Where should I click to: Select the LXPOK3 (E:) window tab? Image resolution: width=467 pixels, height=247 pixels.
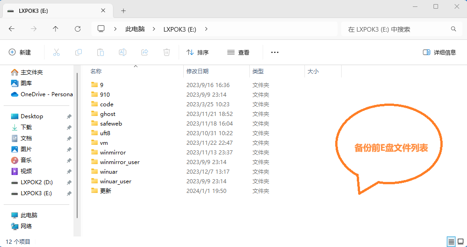55,11
